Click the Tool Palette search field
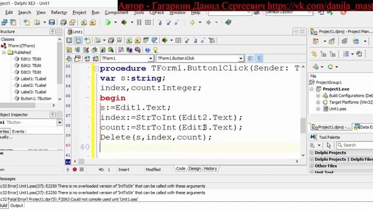Screen dimensions: 373x210 click(x=354, y=145)
